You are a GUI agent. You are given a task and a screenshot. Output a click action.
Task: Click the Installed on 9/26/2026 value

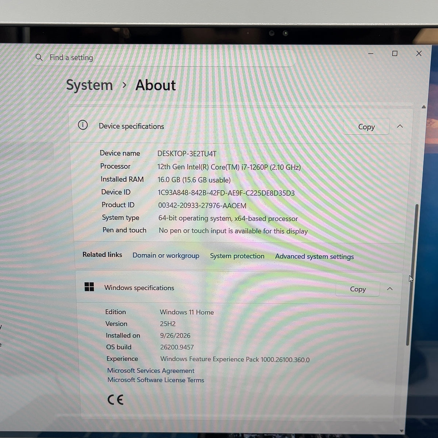(x=175, y=335)
